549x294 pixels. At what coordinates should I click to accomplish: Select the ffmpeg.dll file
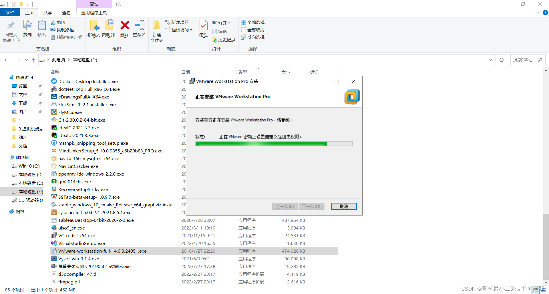[194, 282]
